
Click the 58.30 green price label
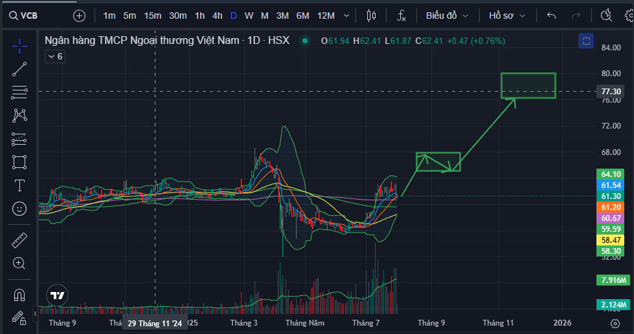tap(611, 251)
